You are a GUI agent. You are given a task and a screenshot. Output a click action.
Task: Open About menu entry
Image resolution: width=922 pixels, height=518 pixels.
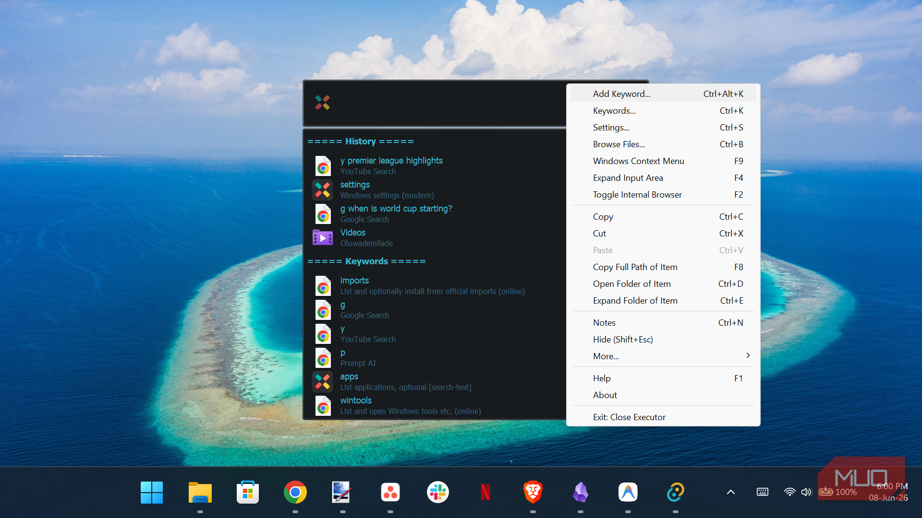click(x=664, y=395)
